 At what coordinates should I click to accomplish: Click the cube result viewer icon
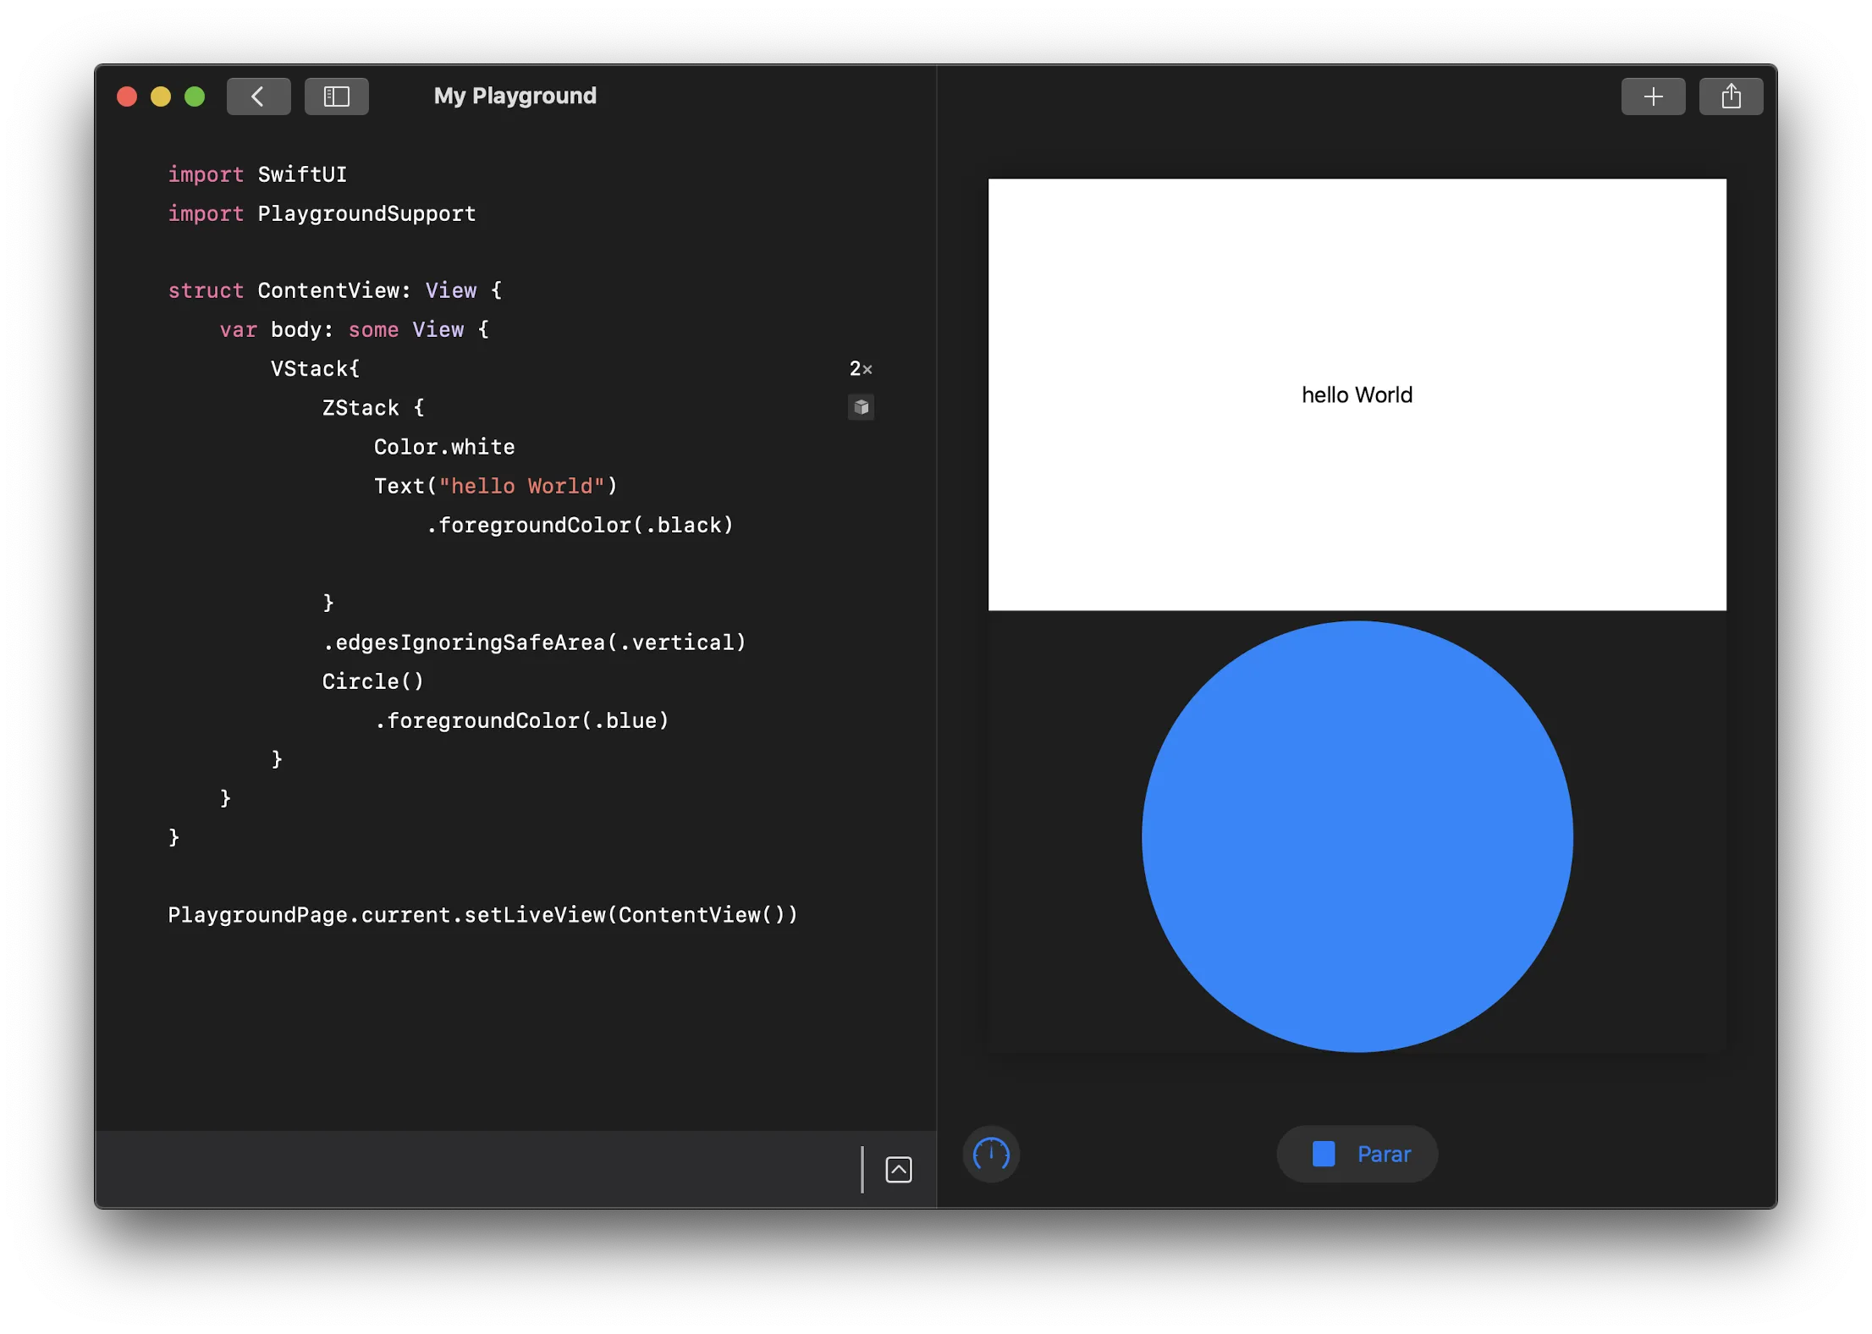point(861,407)
